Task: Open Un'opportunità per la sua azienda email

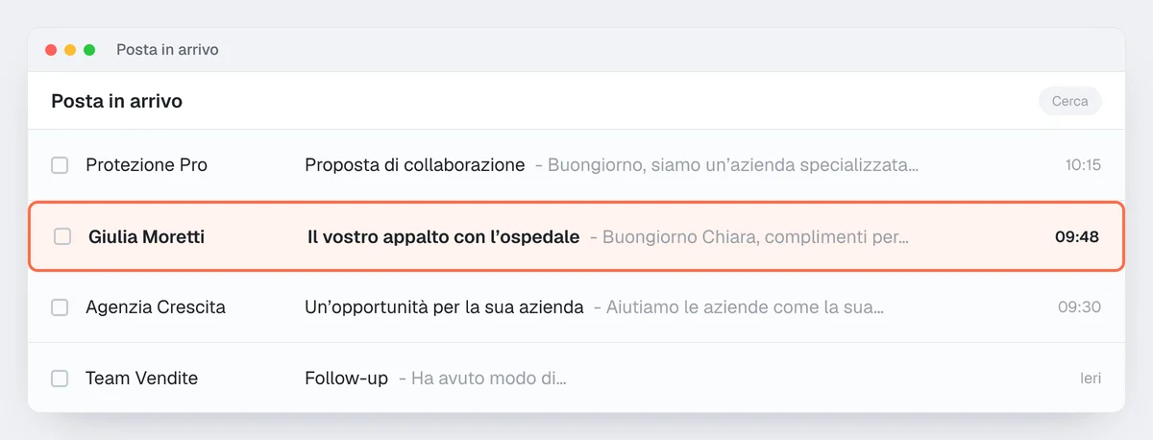Action: point(444,307)
